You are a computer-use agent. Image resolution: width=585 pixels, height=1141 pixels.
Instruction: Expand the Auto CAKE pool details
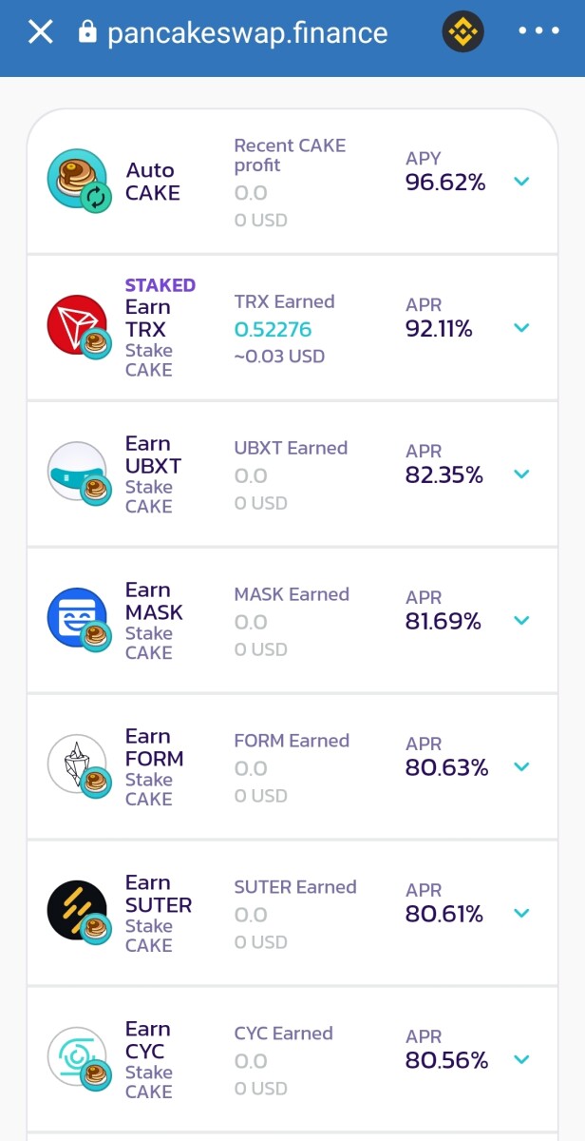click(521, 182)
